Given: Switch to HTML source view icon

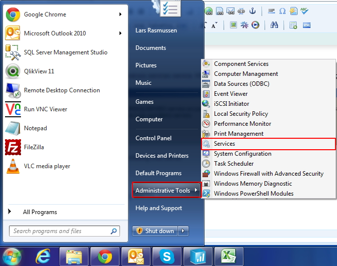Looking at the screenshot, I should tap(306, 25).
